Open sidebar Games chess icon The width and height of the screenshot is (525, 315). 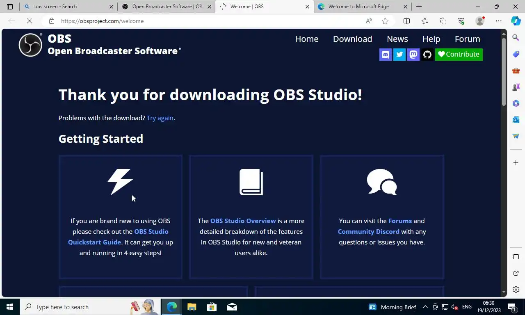point(516,87)
